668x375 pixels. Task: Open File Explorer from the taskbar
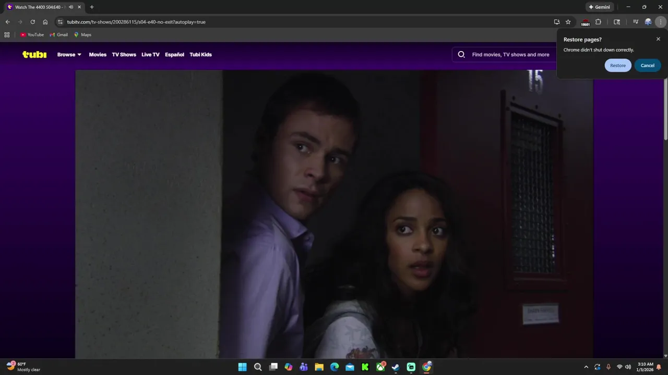click(x=319, y=367)
